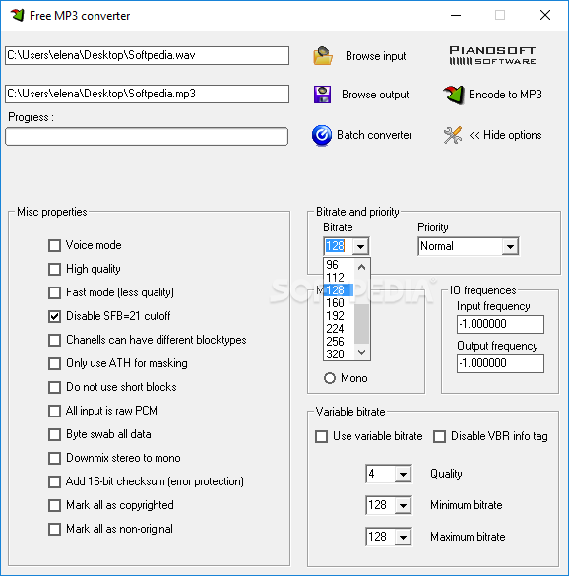Open the Maximum bitrate dropdown
This screenshot has width=569, height=576.
coord(403,537)
